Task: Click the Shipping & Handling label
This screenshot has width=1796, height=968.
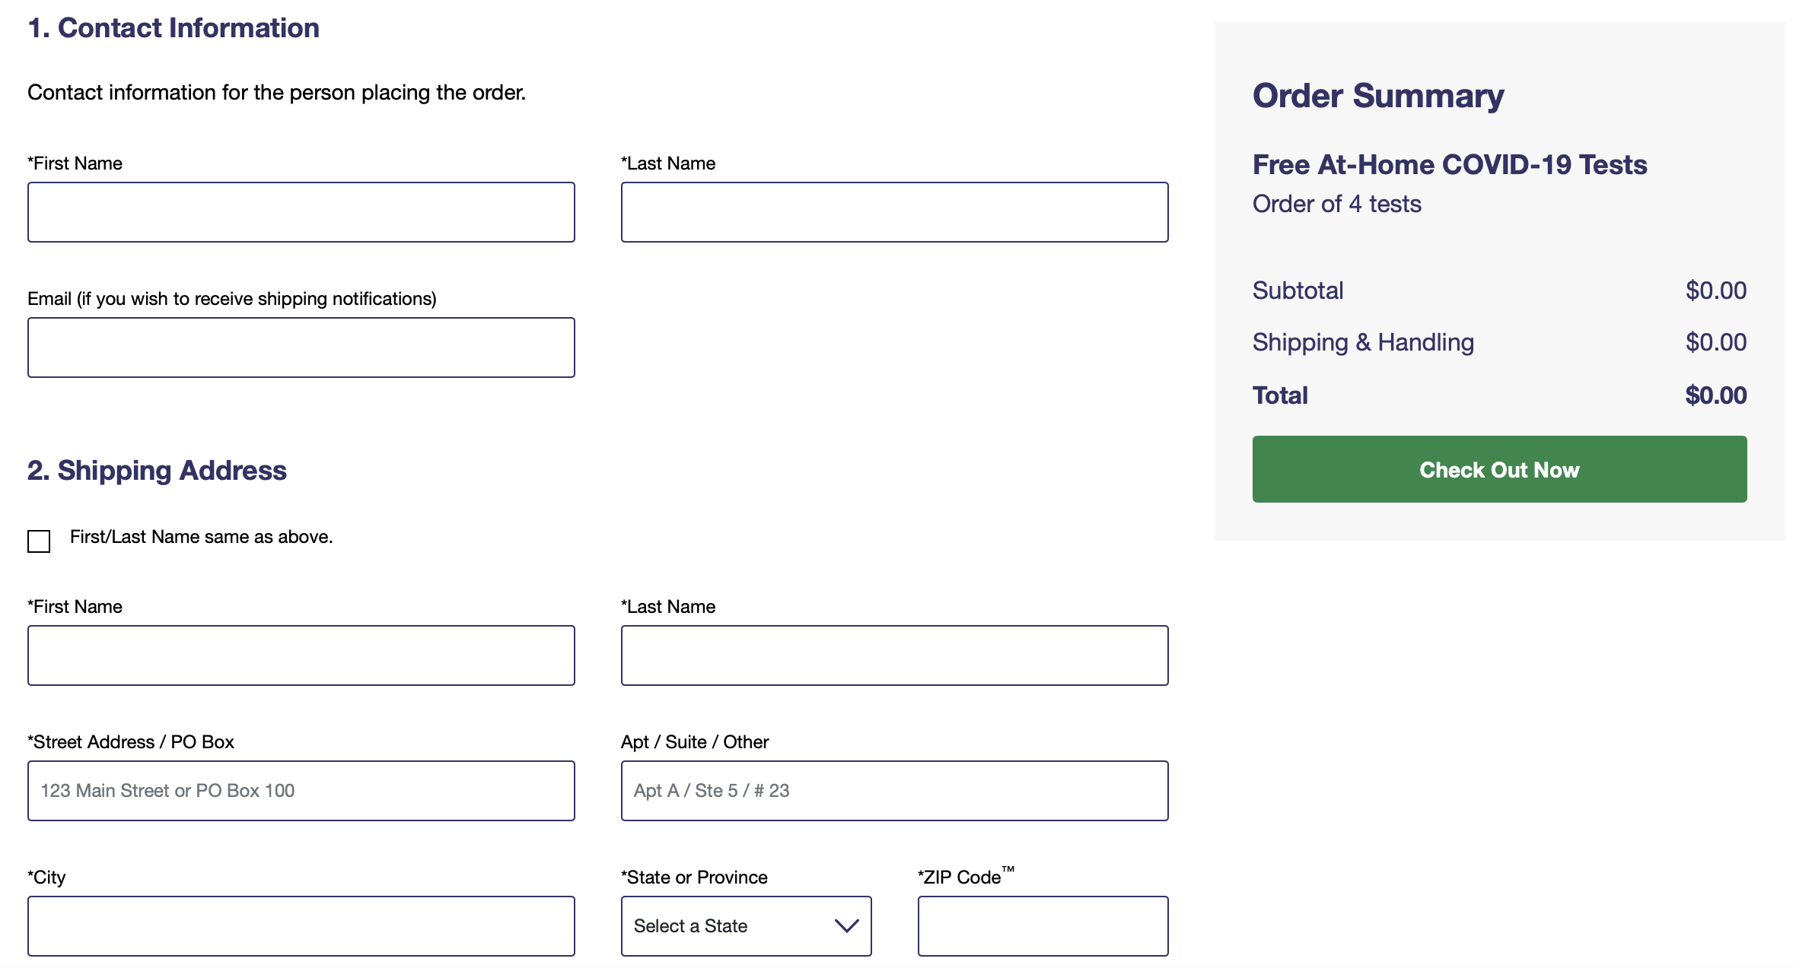Action: (x=1363, y=342)
